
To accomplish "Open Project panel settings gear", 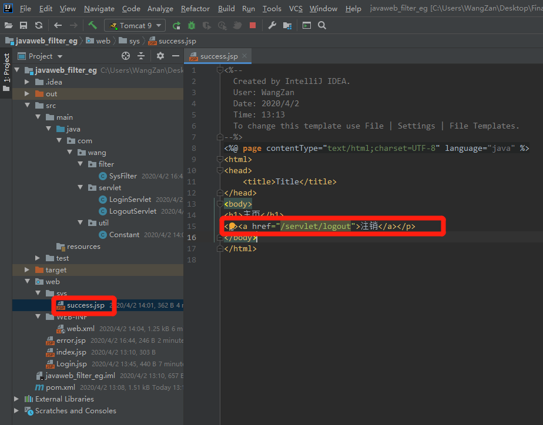I will pyautogui.click(x=160, y=56).
